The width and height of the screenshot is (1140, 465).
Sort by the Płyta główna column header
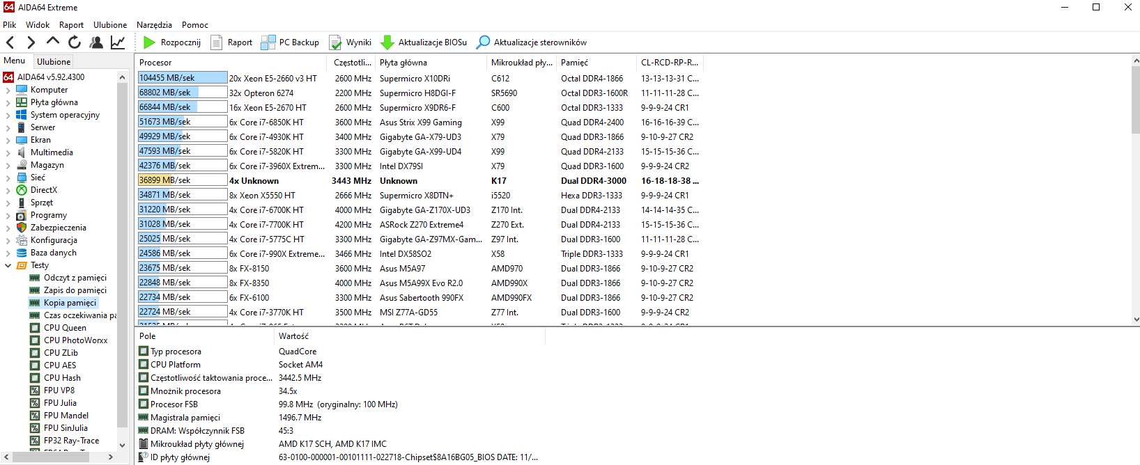(431, 63)
